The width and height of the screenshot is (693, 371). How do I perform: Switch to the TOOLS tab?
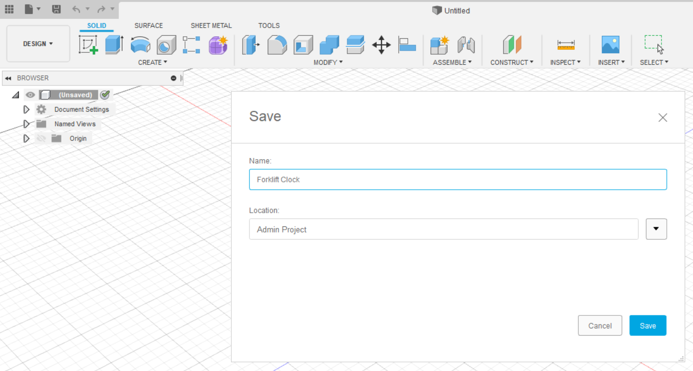tap(269, 26)
